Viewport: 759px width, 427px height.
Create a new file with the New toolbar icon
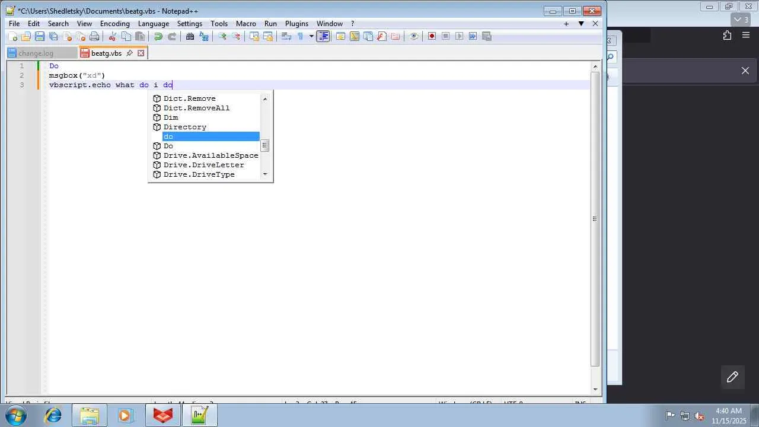[12, 36]
